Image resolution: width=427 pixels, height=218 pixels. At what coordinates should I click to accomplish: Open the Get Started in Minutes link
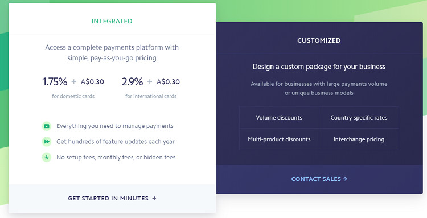(x=112, y=198)
